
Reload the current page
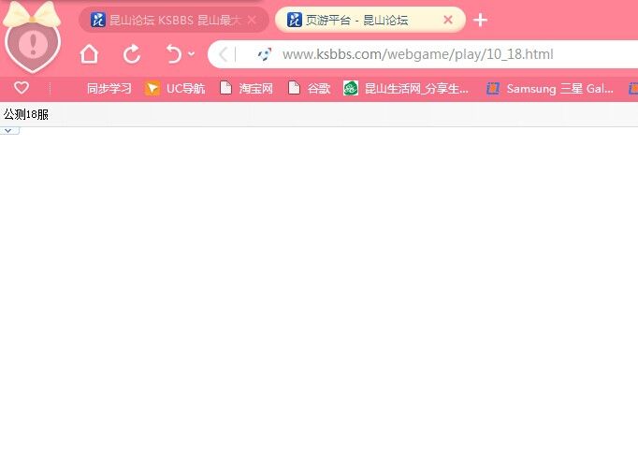132,54
